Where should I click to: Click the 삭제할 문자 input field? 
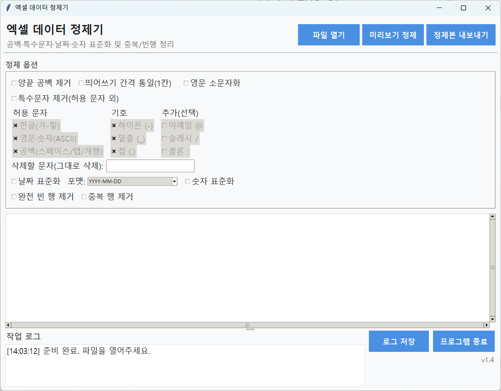point(150,166)
